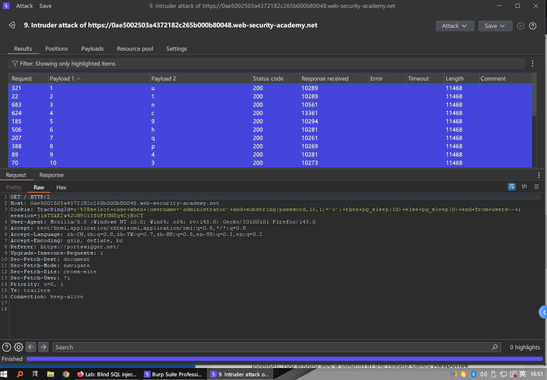Viewport: 547px width, 380px height.
Task: Switch to the Resource pool tab
Action: [x=135, y=49]
